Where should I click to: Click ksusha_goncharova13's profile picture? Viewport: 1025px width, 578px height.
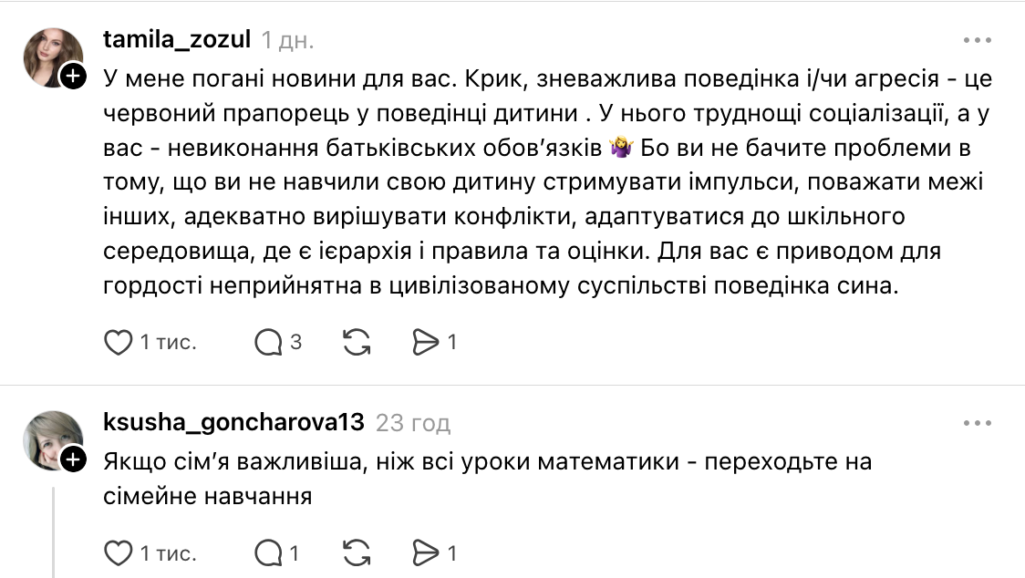point(54,439)
